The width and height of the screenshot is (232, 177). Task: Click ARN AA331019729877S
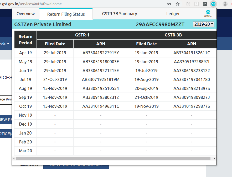(x=192, y=106)
